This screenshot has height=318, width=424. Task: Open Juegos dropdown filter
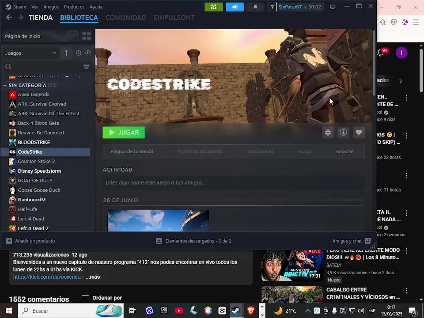[x=30, y=53]
